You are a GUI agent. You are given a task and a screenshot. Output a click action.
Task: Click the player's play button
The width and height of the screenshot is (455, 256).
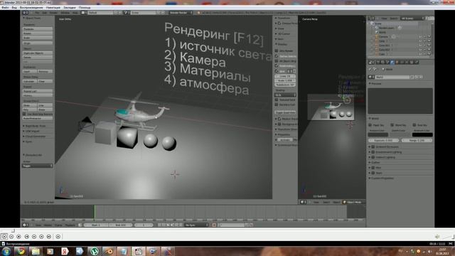(4, 237)
